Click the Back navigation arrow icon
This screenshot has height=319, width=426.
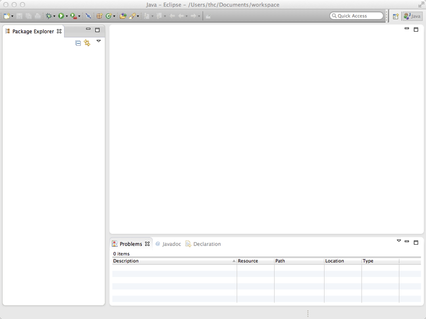[x=181, y=16]
